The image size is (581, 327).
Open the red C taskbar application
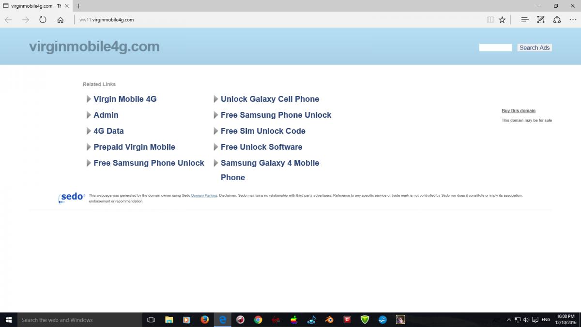[347, 320]
